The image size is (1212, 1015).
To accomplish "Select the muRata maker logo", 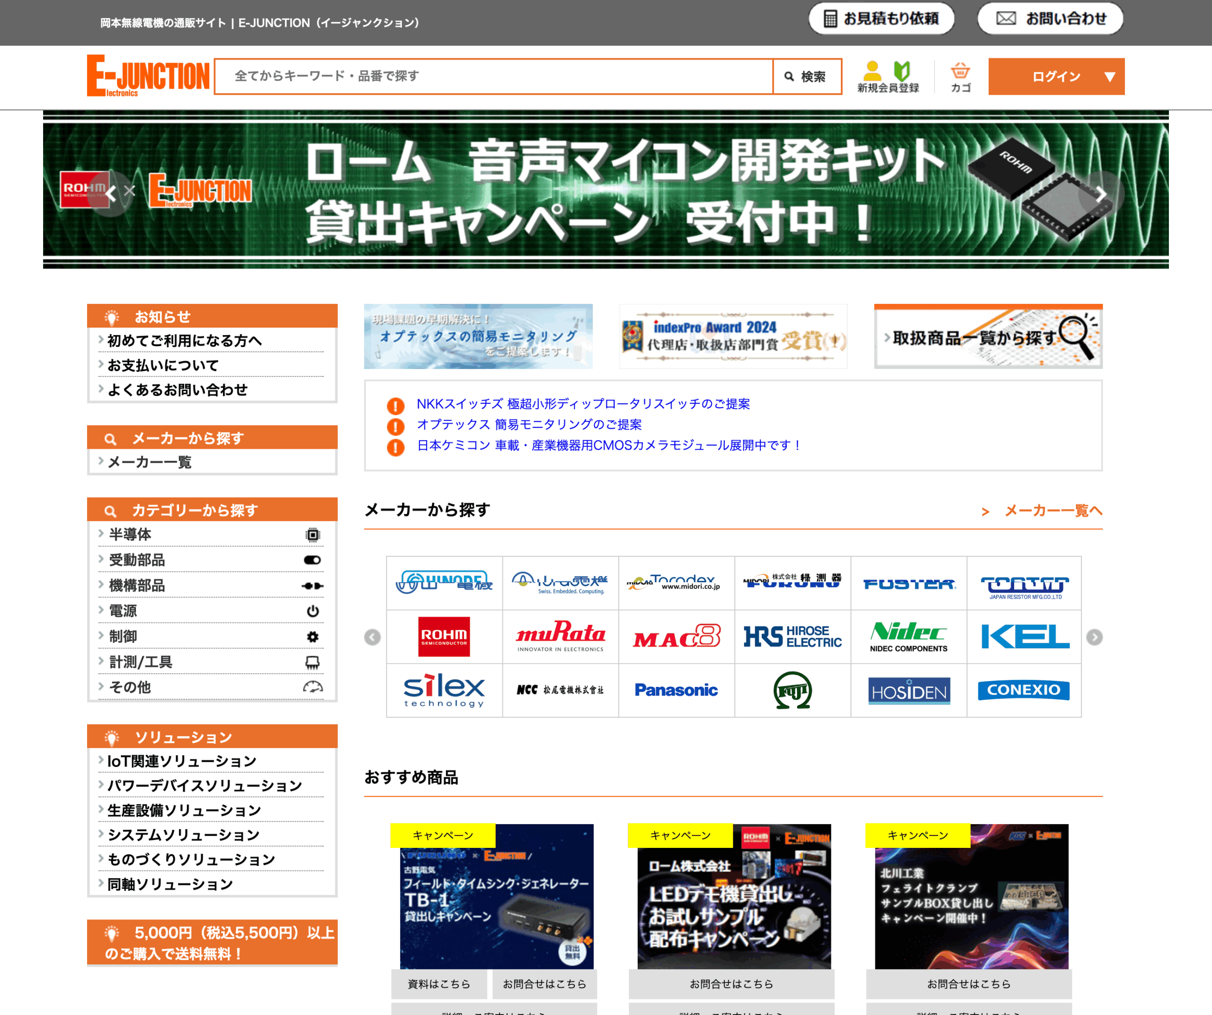I will pyautogui.click(x=561, y=636).
